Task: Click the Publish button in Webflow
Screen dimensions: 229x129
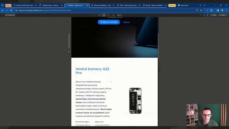Action: pos(223,15)
